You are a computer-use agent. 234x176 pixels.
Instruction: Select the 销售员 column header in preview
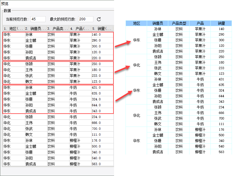36,29
